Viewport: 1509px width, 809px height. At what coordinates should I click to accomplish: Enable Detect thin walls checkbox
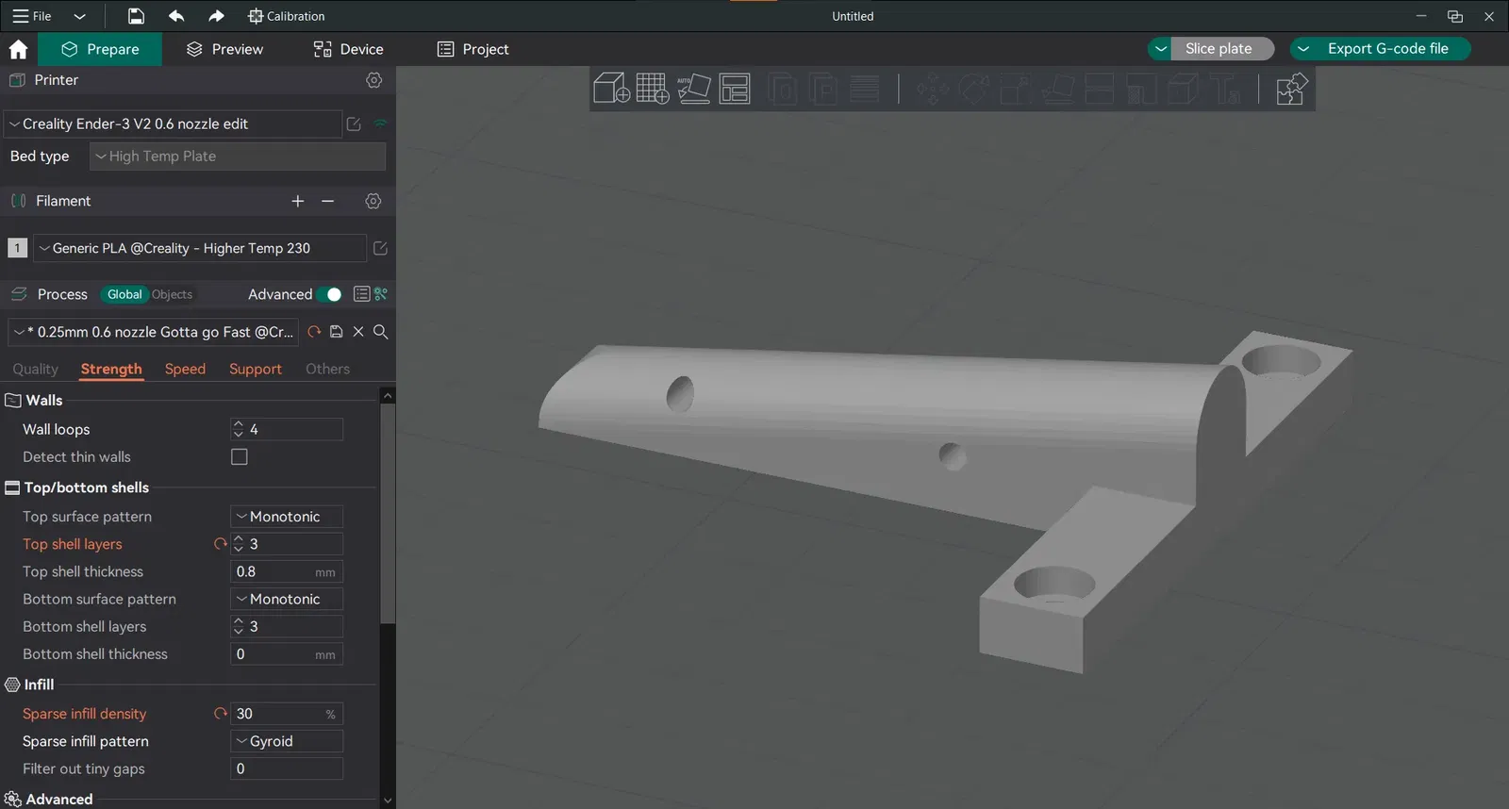pos(240,457)
